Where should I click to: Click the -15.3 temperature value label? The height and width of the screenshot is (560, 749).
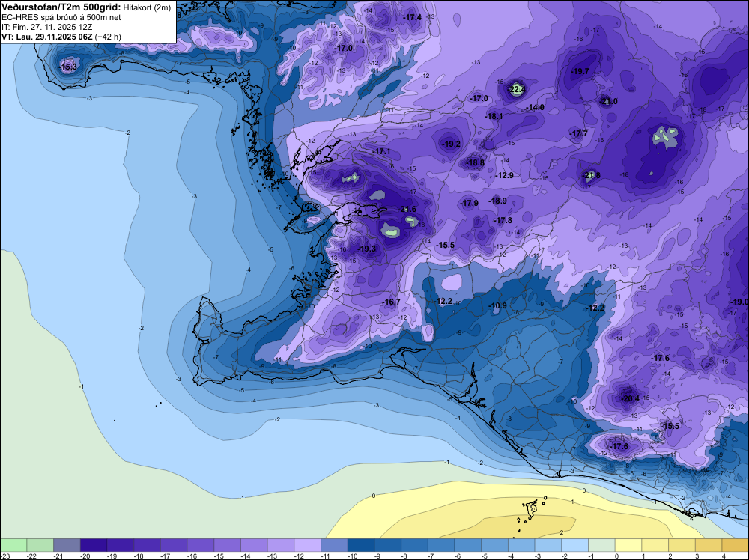(68, 67)
